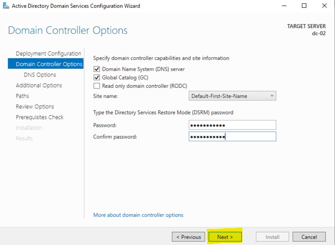335x245 pixels.
Task: Click the DSRM Password field
Action: tap(232, 125)
